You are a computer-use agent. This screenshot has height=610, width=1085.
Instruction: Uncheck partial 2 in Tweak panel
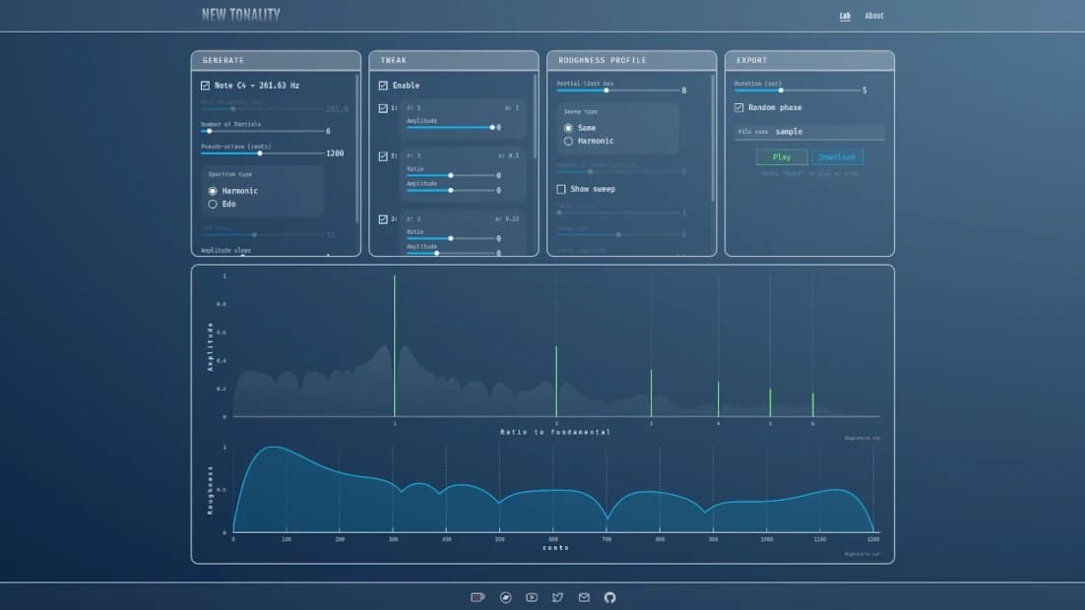click(x=383, y=156)
